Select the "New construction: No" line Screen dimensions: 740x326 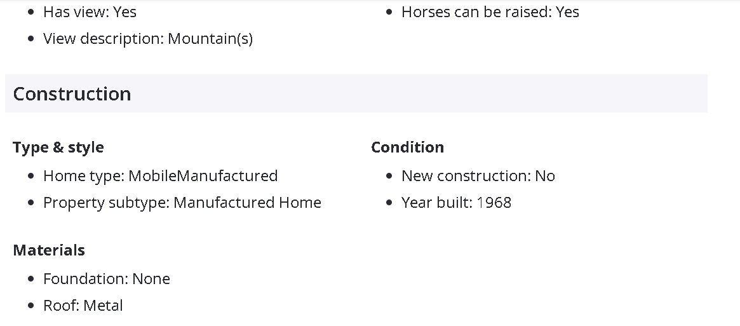(478, 176)
